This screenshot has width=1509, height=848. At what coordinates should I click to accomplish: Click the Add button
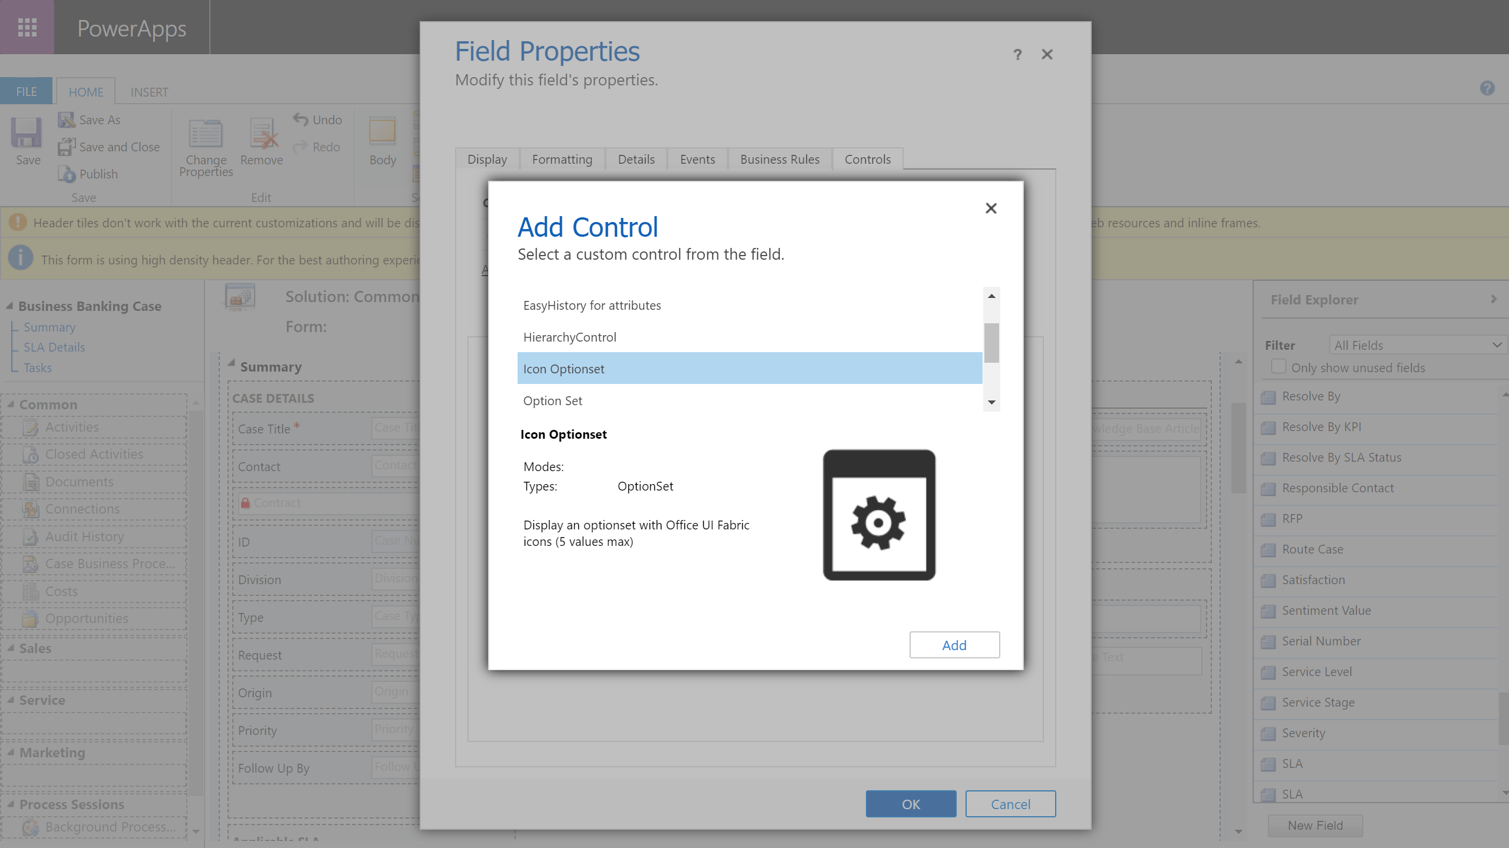point(954,645)
